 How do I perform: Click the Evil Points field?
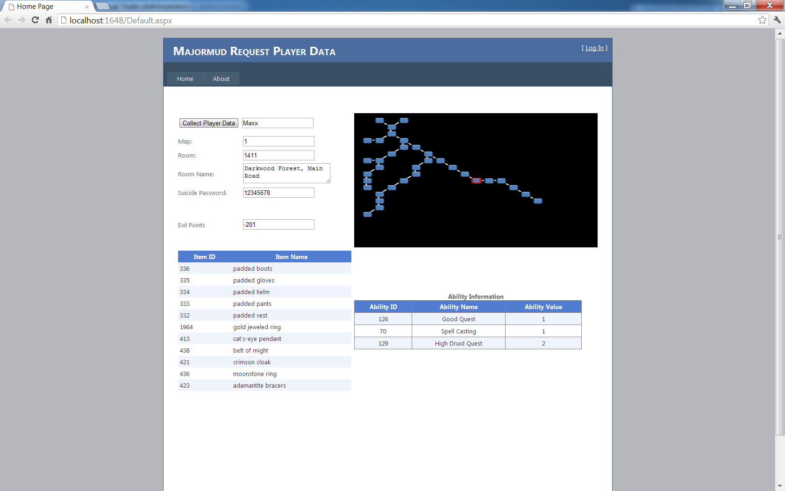click(278, 224)
